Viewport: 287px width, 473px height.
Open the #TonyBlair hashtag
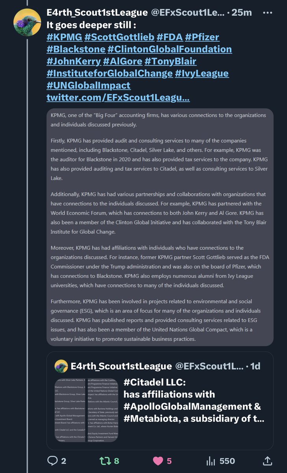(x=170, y=61)
